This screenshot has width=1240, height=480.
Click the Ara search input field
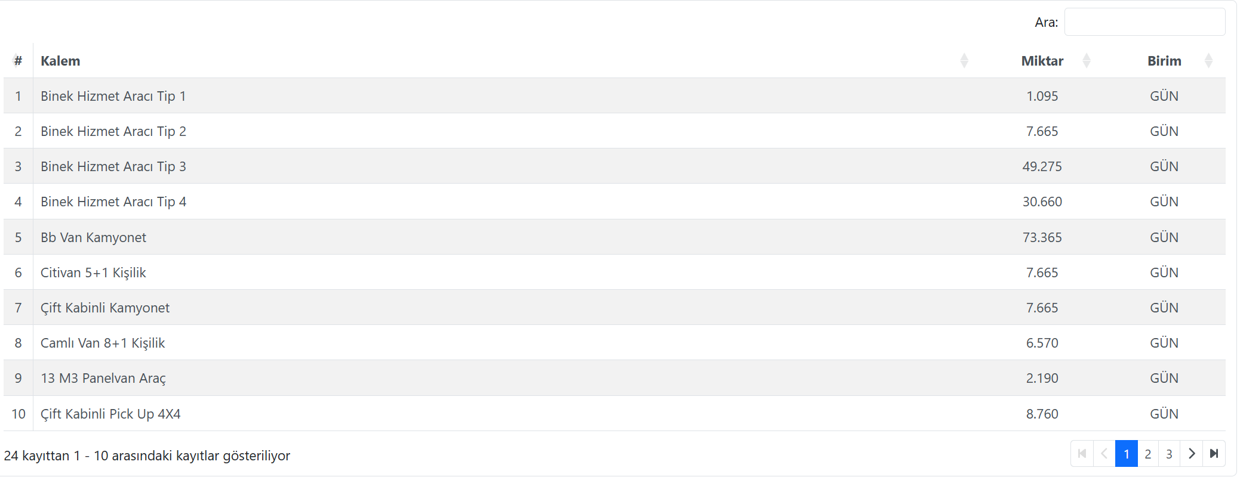[1144, 22]
